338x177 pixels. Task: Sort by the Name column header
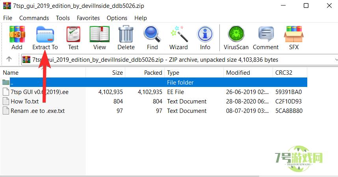(x=43, y=72)
